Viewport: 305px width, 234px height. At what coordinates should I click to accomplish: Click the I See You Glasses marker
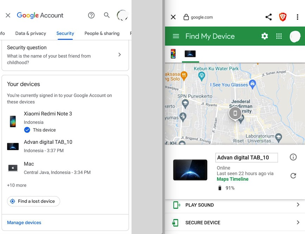click(x=253, y=84)
